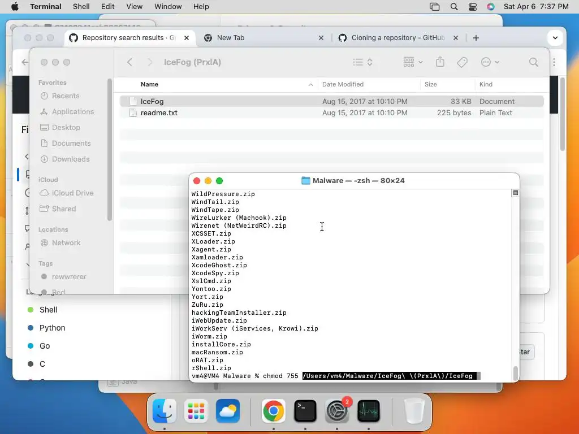Image resolution: width=579 pixels, height=434 pixels.
Task: Open a new Chrome tab
Action: [x=476, y=38]
